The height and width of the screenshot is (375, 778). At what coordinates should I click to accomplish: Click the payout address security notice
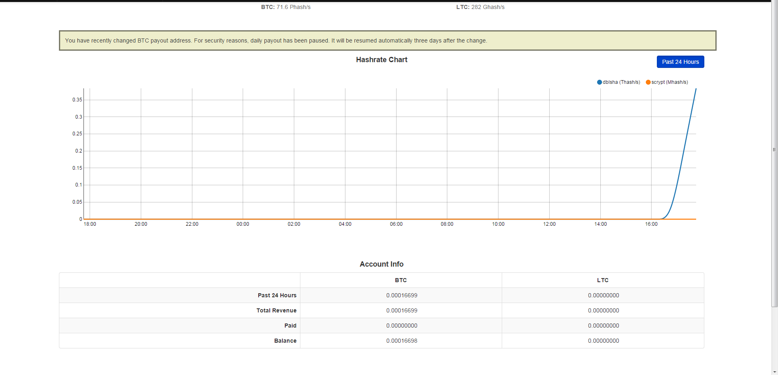pos(275,40)
